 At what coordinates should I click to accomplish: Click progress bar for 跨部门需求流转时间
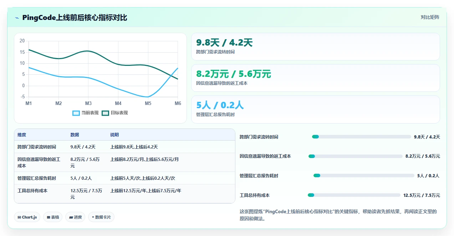click(x=362, y=137)
